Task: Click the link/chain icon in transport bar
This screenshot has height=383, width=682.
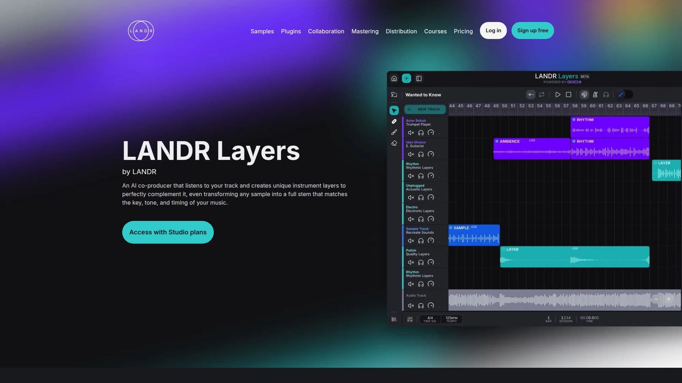Action: (584, 95)
